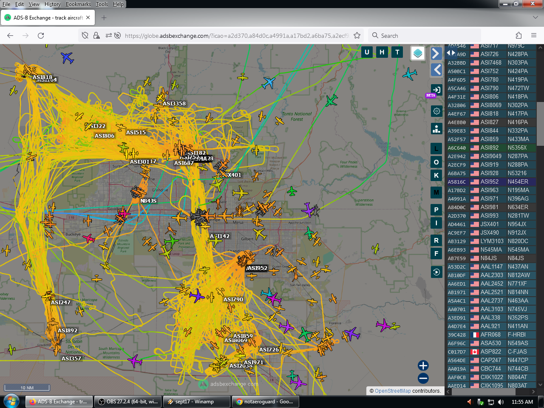Open the File menu
544x408 pixels.
[6, 4]
